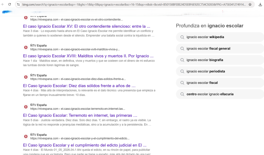Click the 'ÑTV España' site name above the edicto judicial result
The image size is (264, 155).
(38, 135)
